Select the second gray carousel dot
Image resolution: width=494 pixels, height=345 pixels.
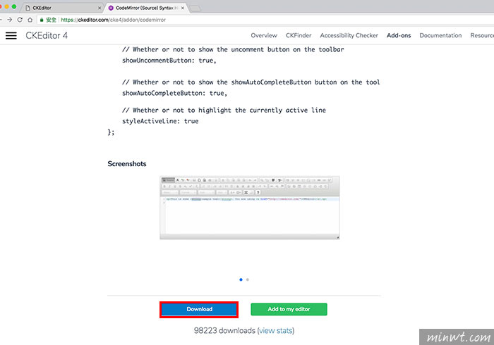click(x=248, y=280)
